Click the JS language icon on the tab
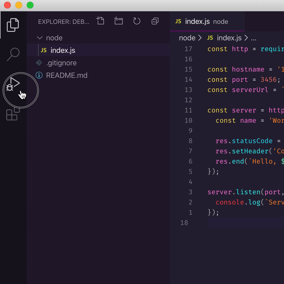Viewport: 284px width, 284px height. click(x=178, y=21)
